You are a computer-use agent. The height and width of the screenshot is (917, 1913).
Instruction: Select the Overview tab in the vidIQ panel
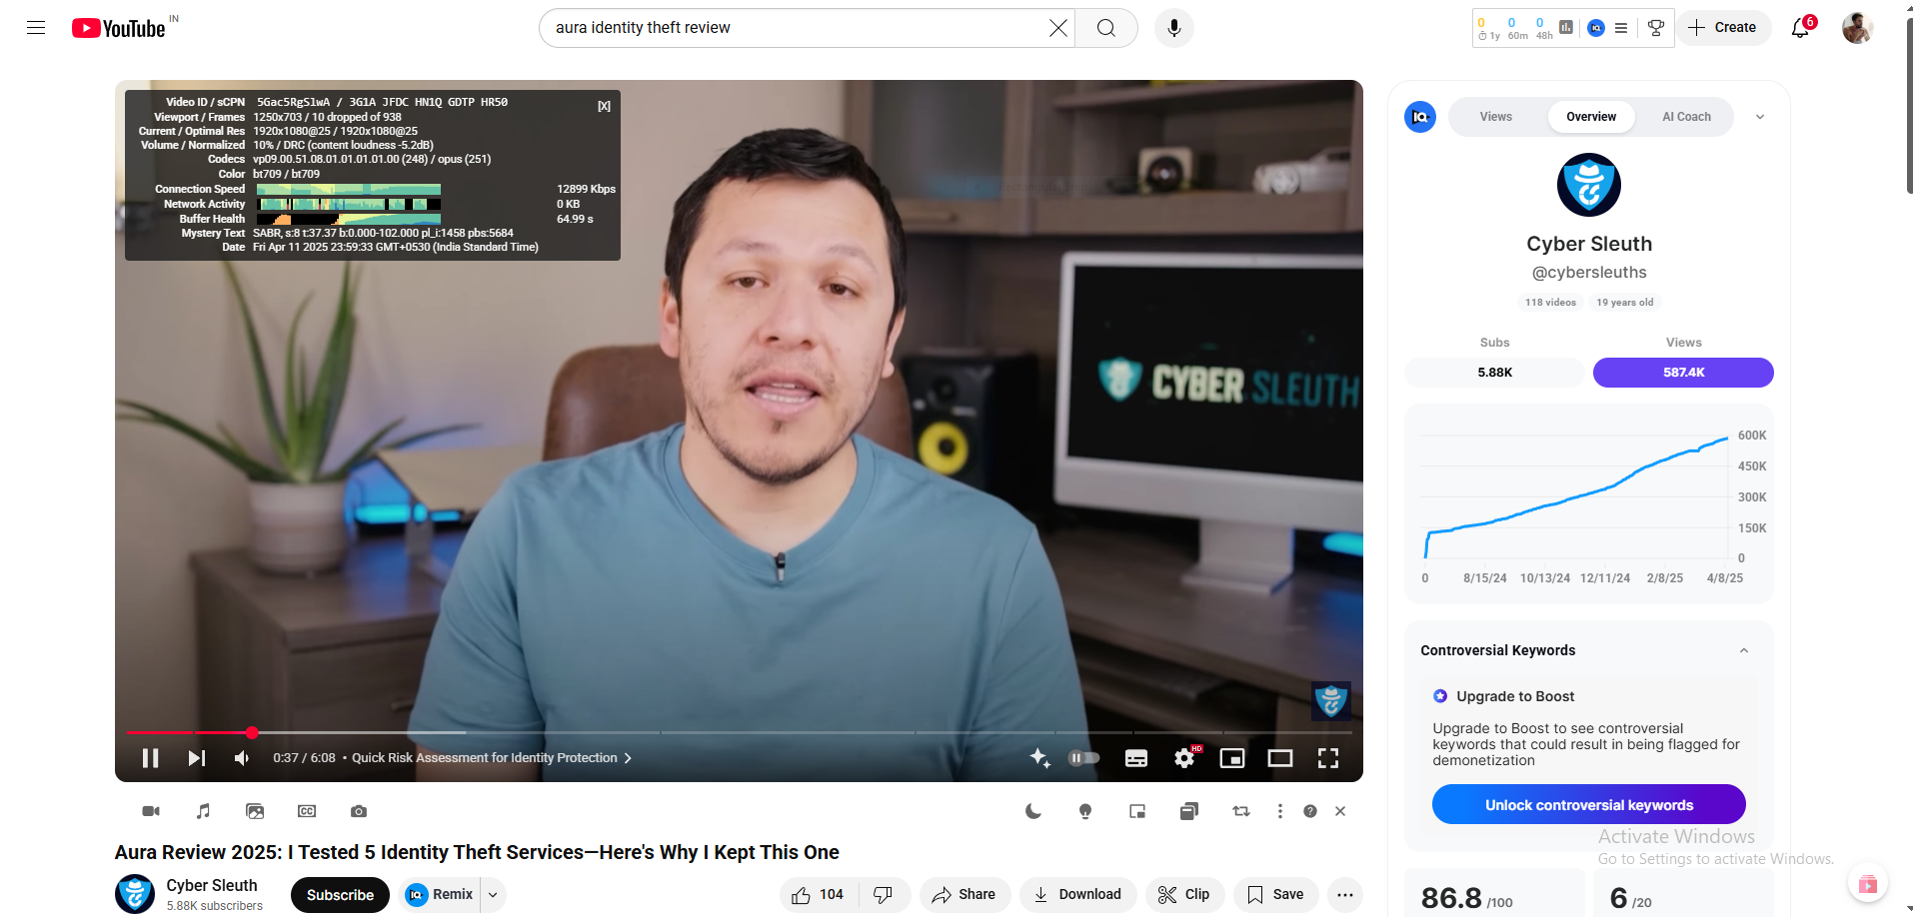pyautogui.click(x=1591, y=117)
